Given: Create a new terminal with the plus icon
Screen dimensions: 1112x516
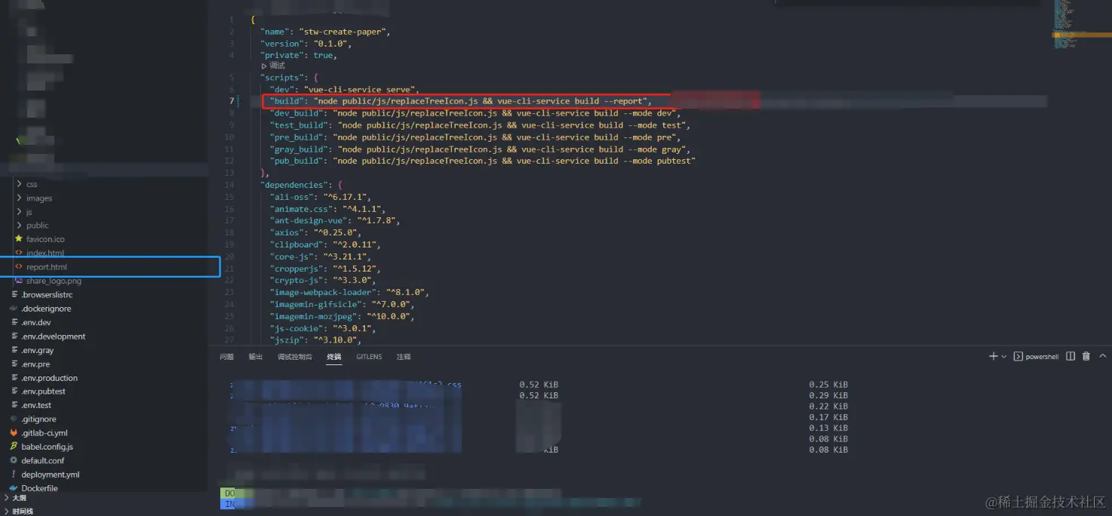Looking at the screenshot, I should [994, 356].
